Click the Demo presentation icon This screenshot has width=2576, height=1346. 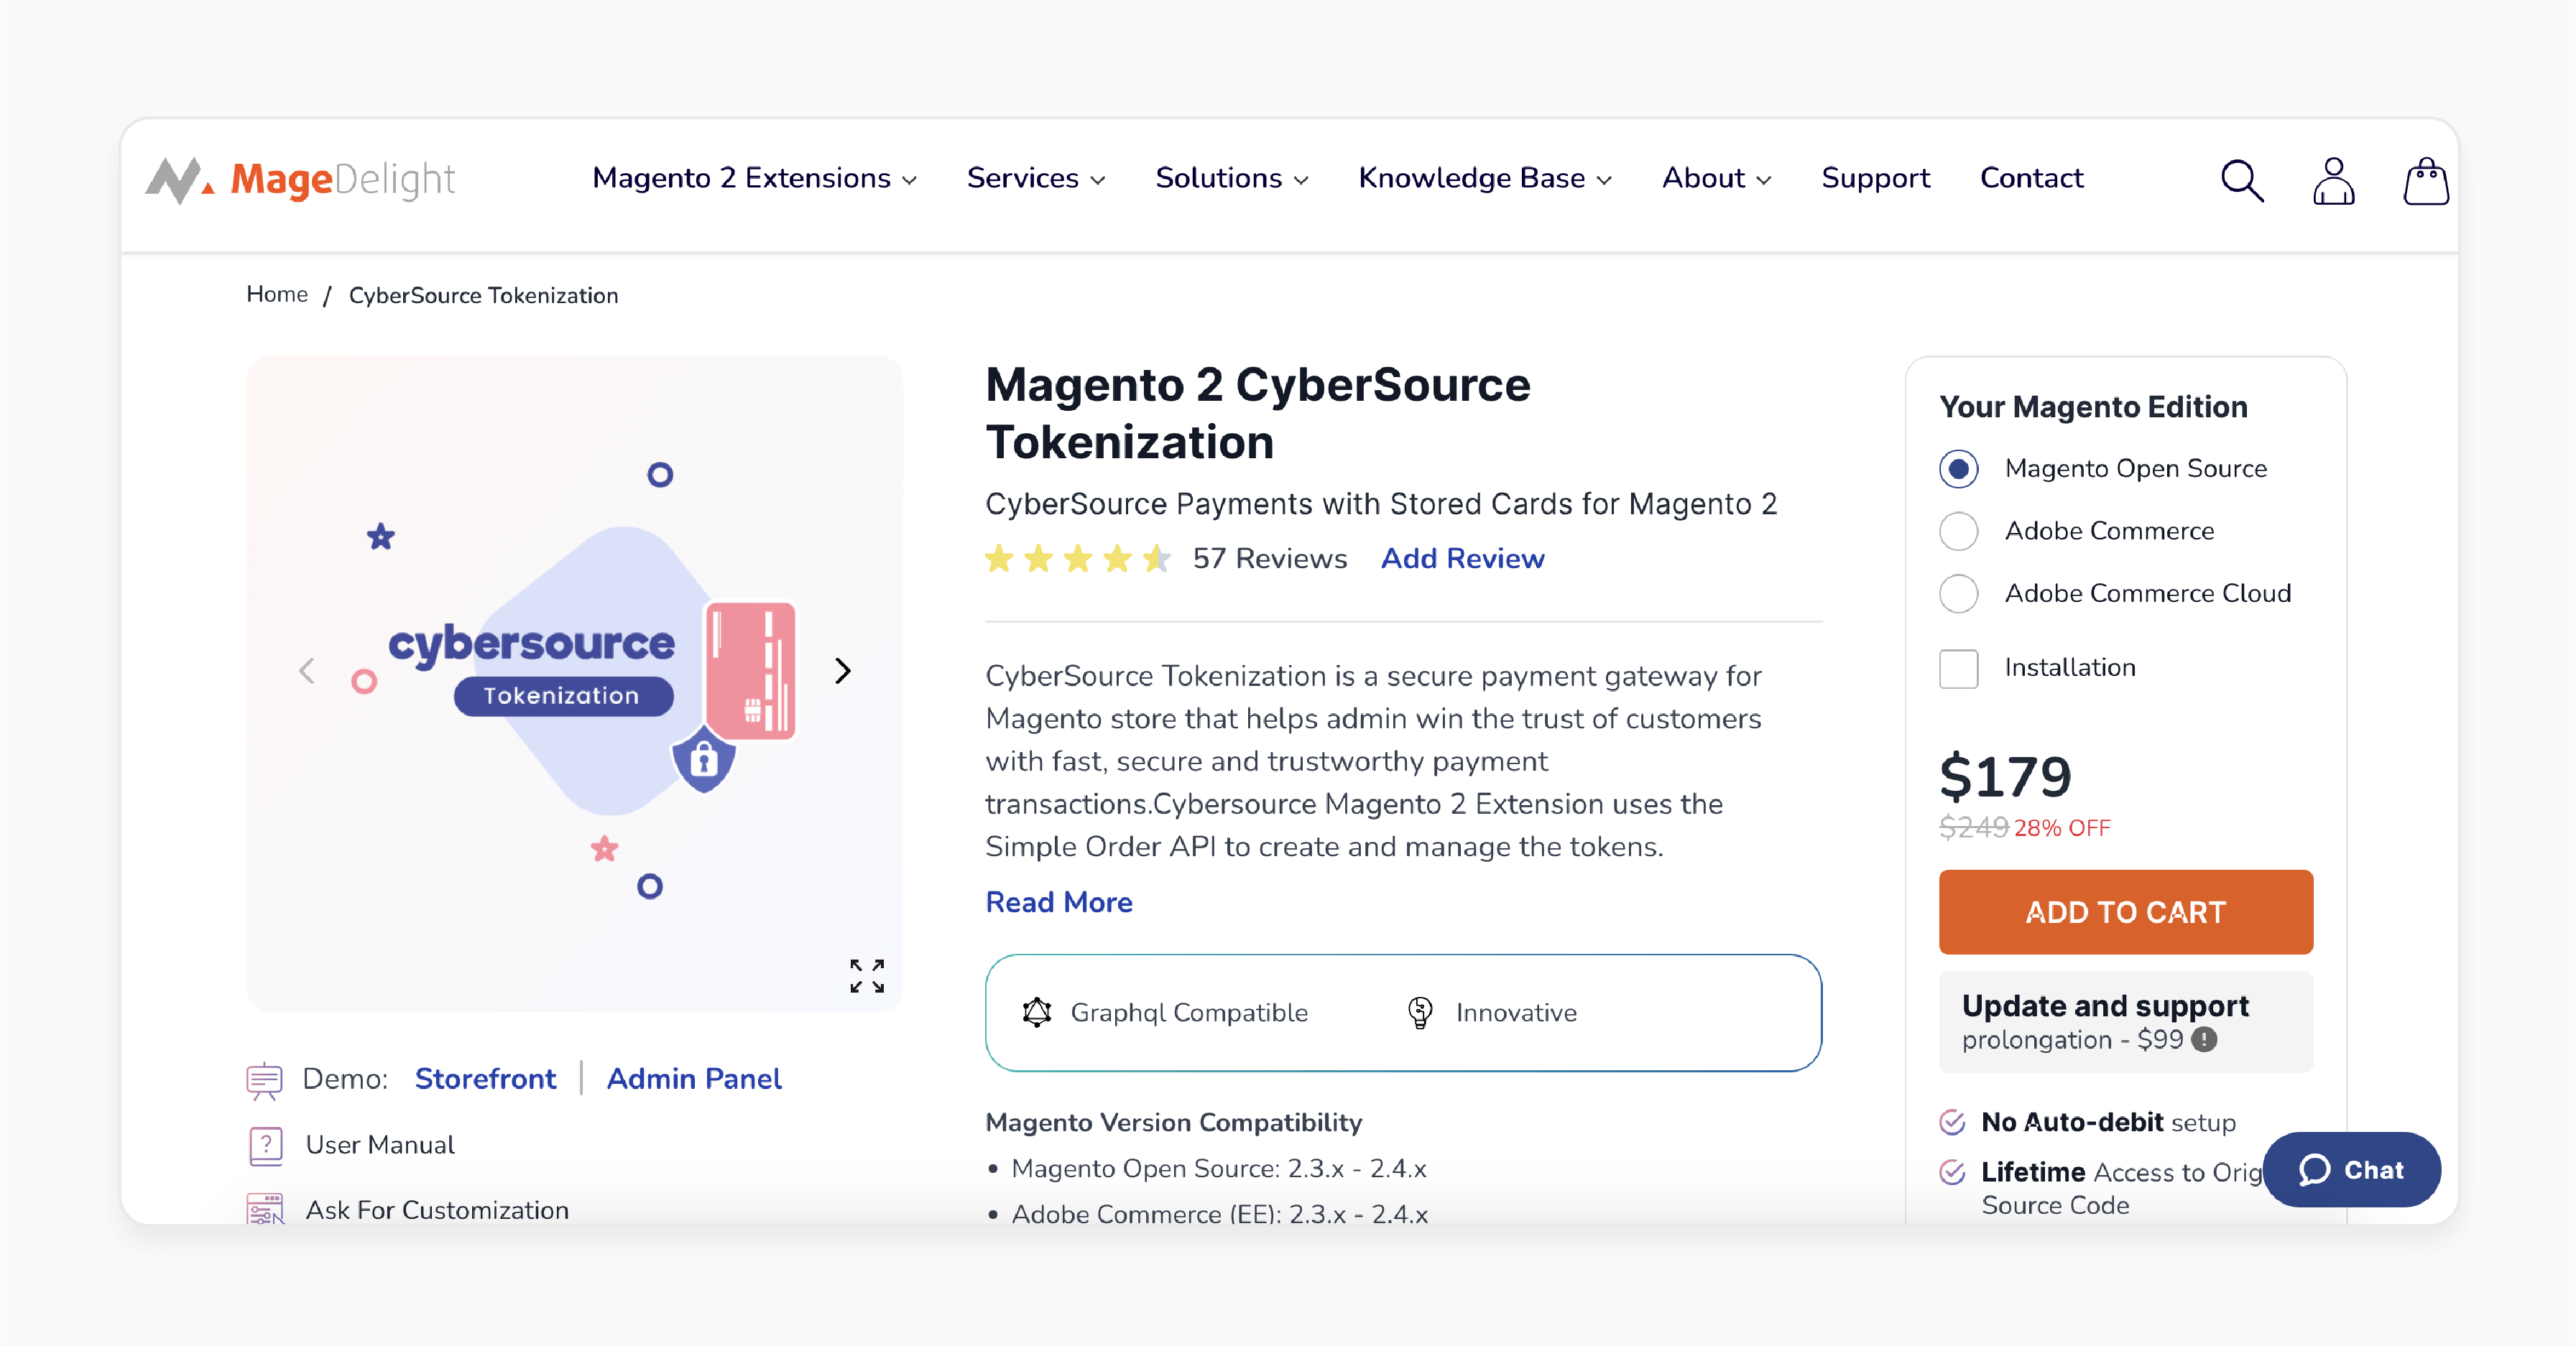tap(264, 1080)
